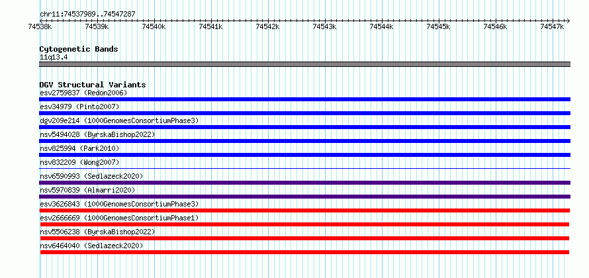
Task: Select the red bar under esv2666669
Action: click(304, 224)
